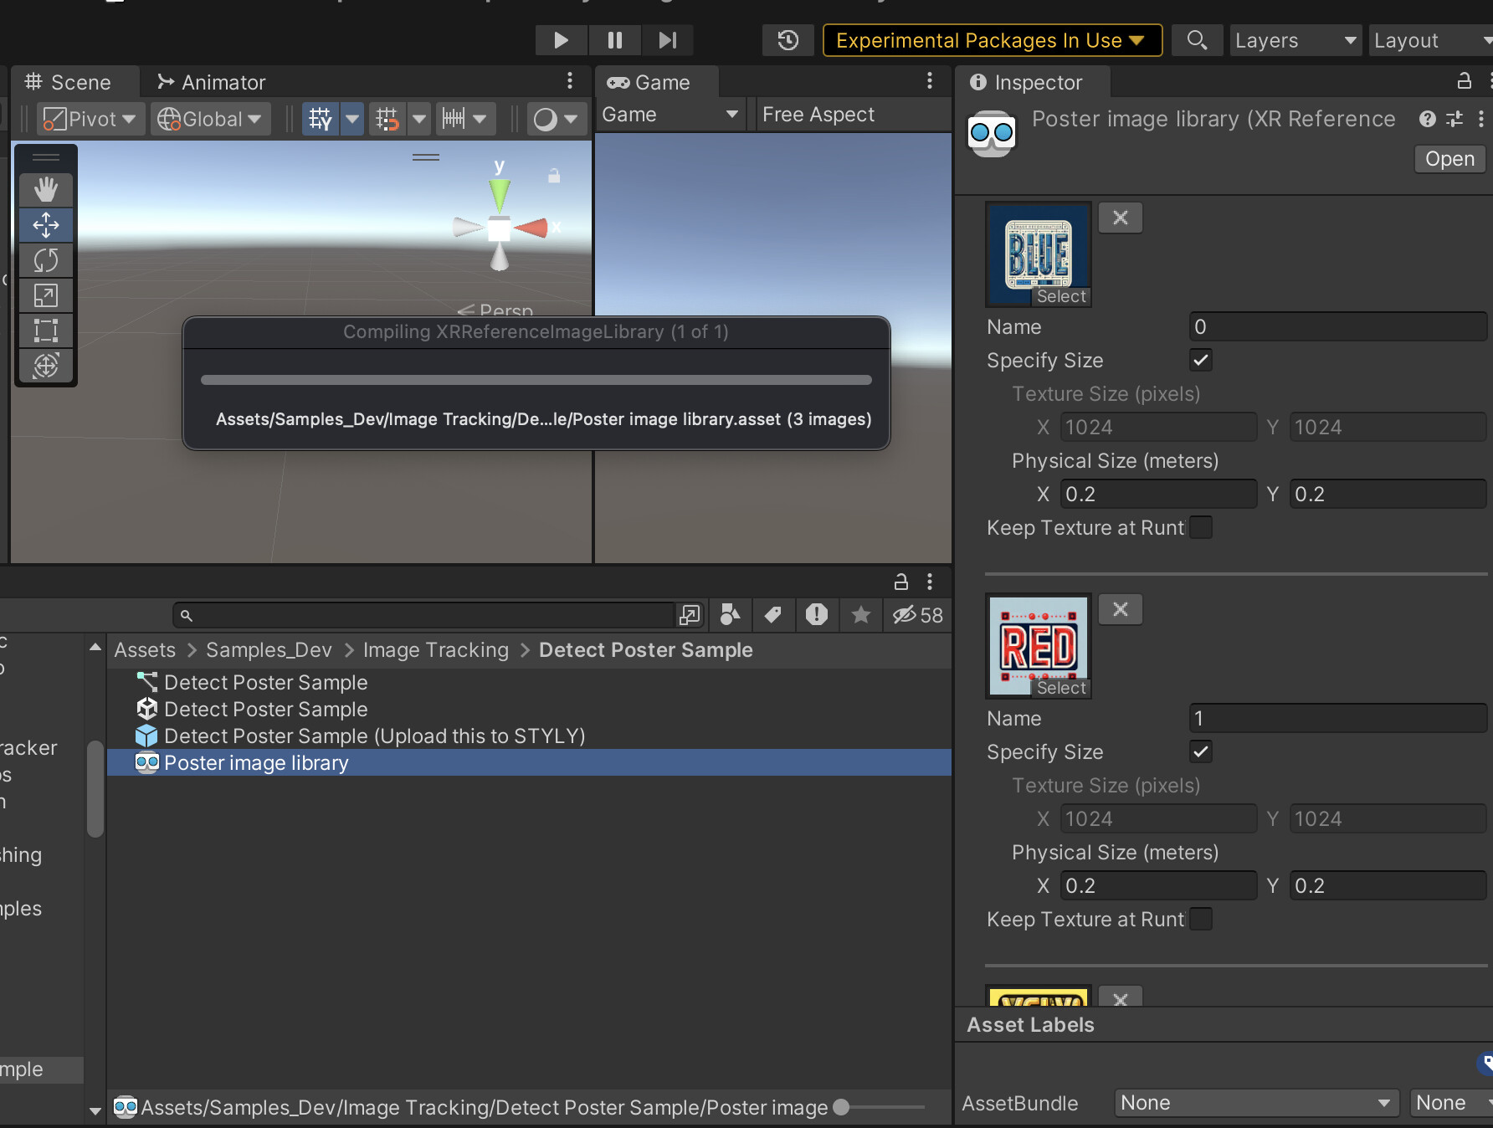Enable Keep Texture at Runtime for image 0
This screenshot has height=1128, width=1493.
1202,527
